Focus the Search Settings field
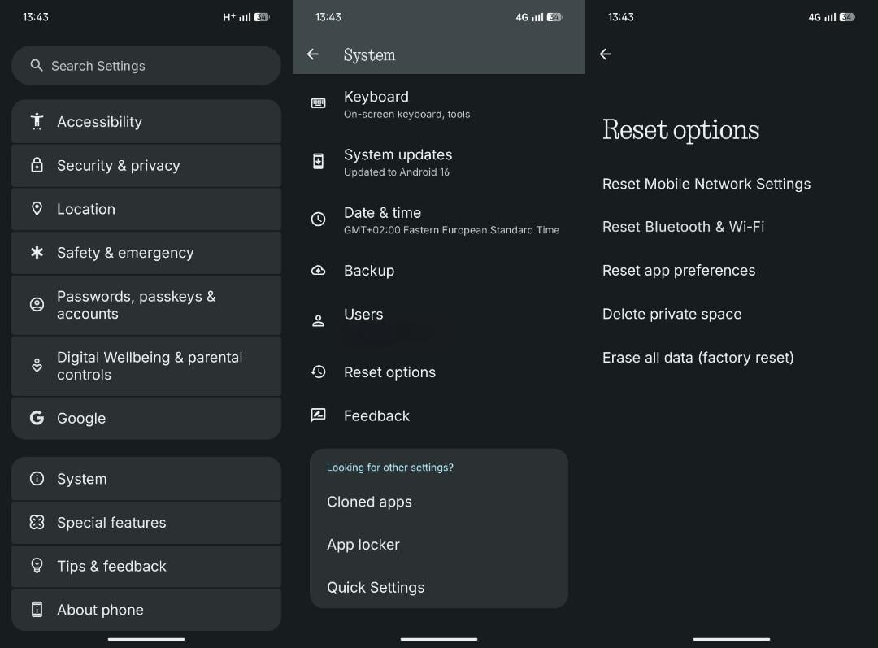878x648 pixels. [146, 66]
